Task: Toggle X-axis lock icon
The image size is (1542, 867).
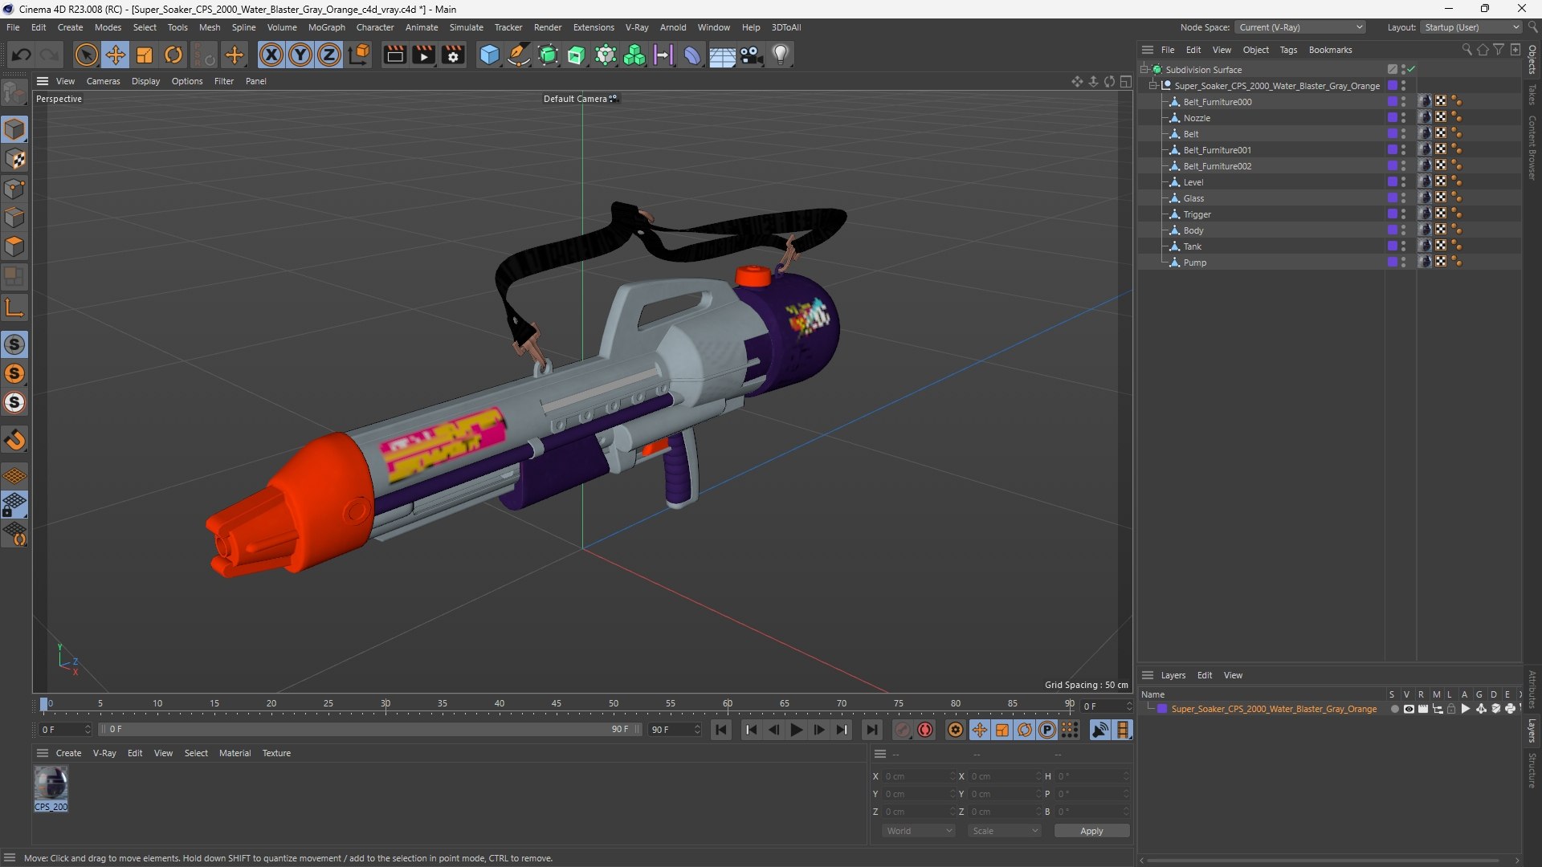Action: [x=271, y=55]
